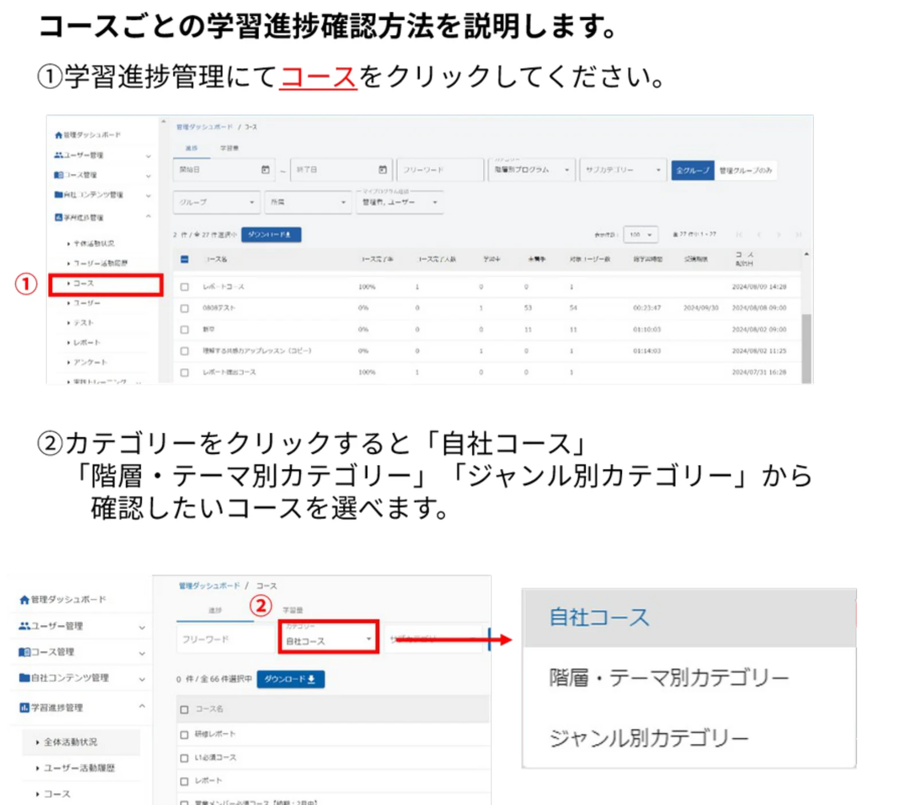Check the レポートコース row checkbox

pyautogui.click(x=185, y=286)
